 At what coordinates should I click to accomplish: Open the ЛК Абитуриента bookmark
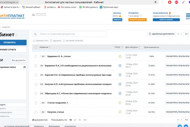click(x=88, y=7)
